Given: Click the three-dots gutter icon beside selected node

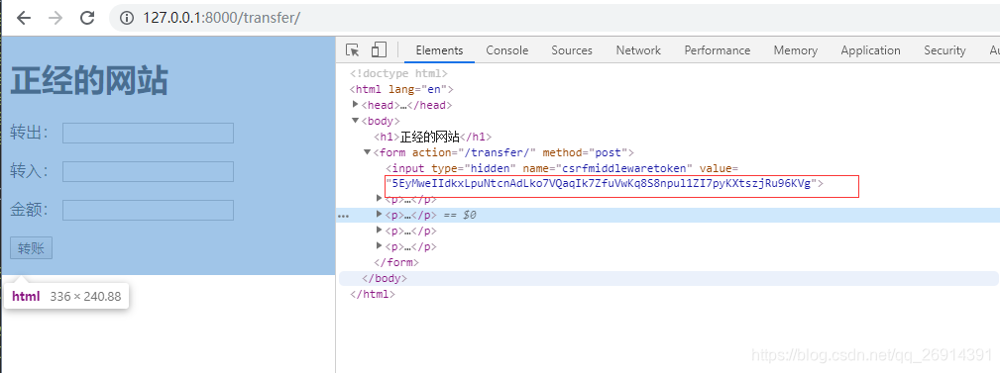Looking at the screenshot, I should (x=343, y=216).
